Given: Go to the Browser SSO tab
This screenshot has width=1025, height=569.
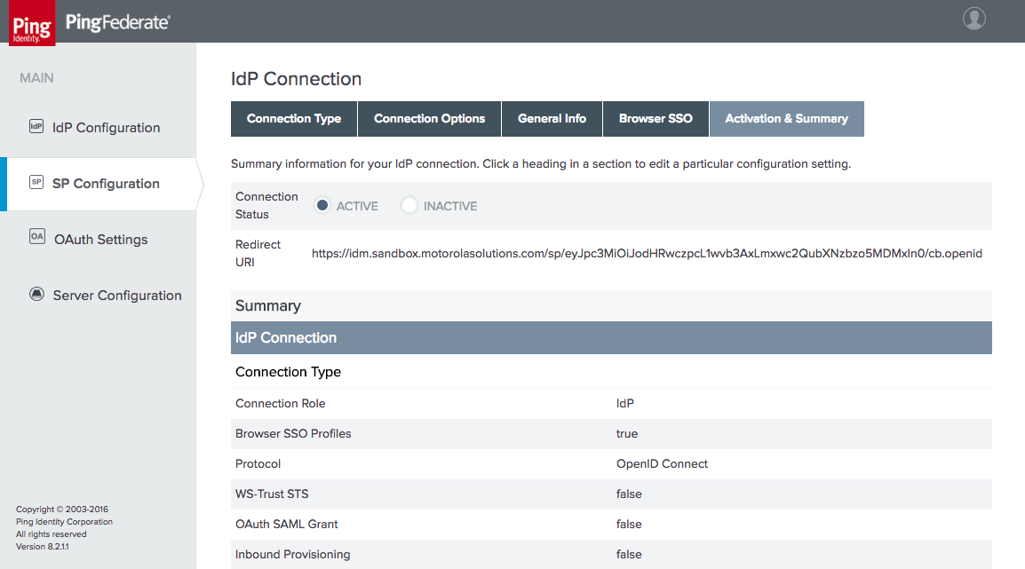Looking at the screenshot, I should click(656, 119).
